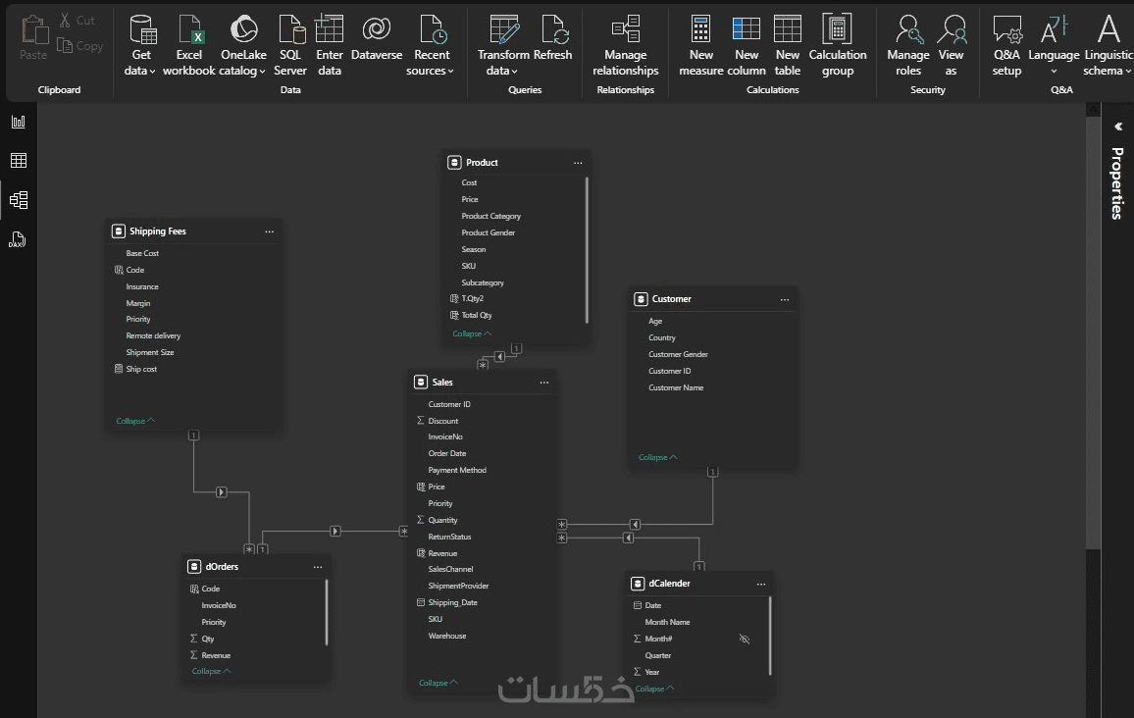Select Discount field in Sales

442,421
